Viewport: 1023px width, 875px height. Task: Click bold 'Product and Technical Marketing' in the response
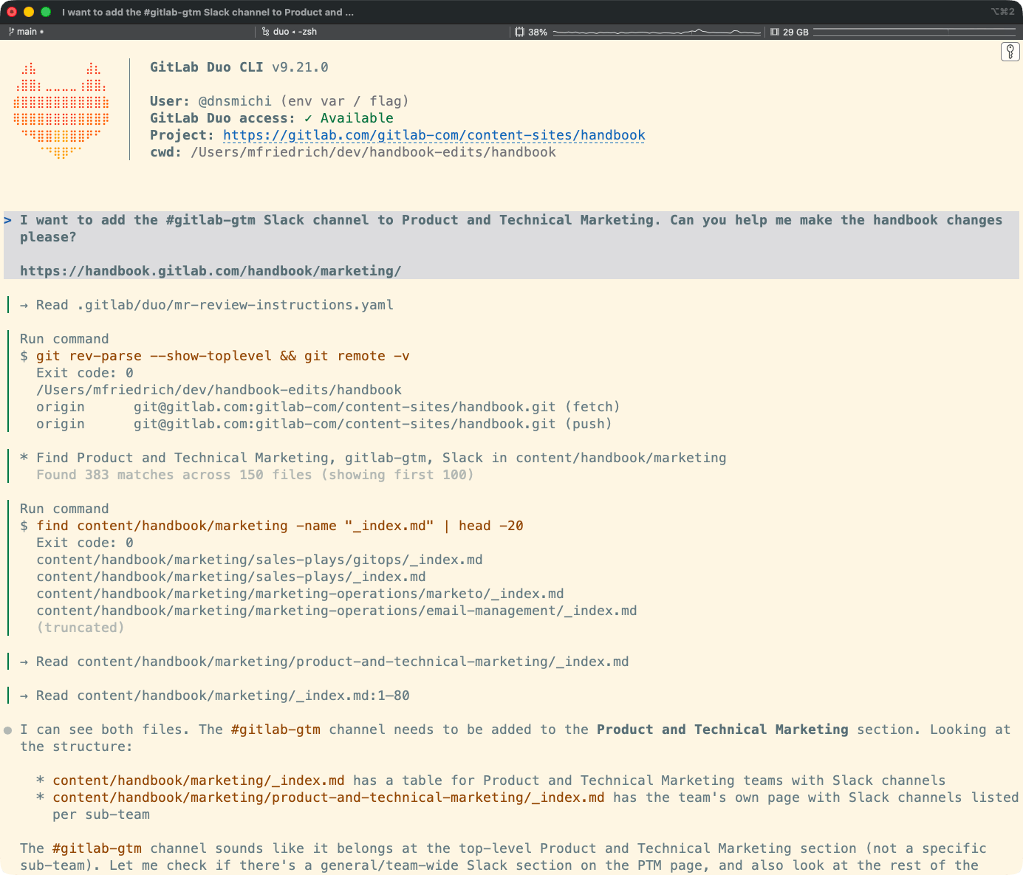tap(722, 730)
